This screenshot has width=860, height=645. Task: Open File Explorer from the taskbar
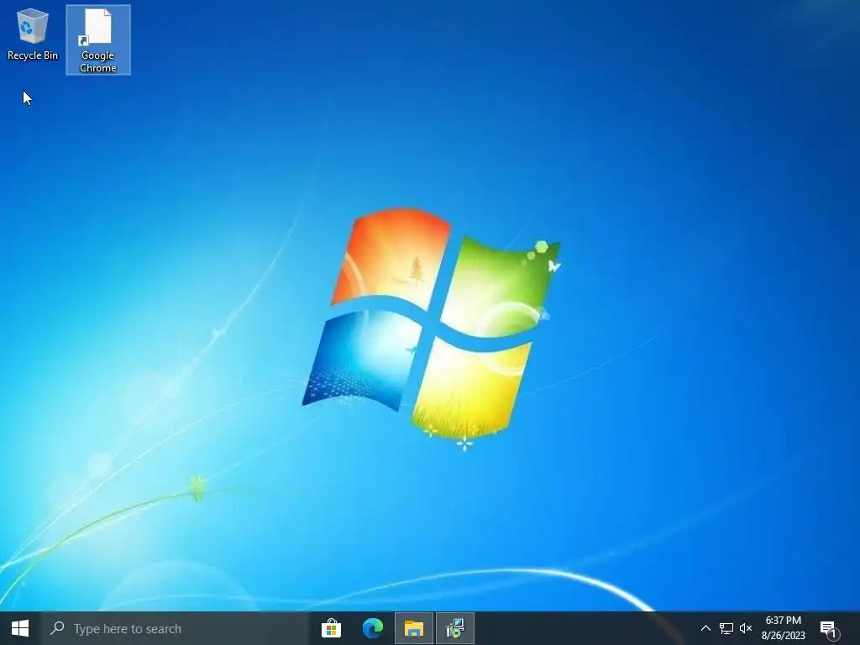click(414, 628)
